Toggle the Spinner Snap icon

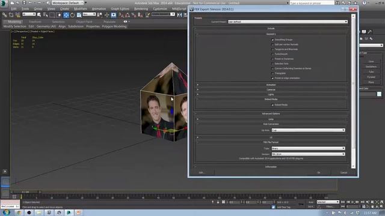click(140, 15)
